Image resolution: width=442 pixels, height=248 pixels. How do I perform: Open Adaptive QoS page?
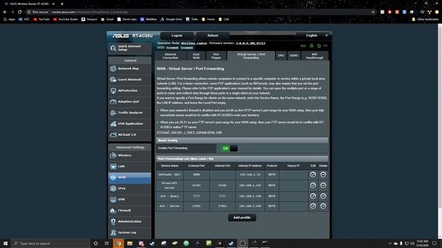[x=130, y=101]
